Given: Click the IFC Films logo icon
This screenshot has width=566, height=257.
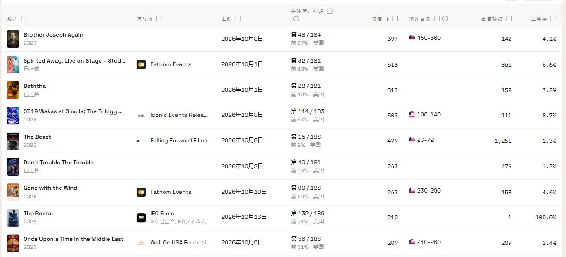Looking at the screenshot, I should 141,218.
